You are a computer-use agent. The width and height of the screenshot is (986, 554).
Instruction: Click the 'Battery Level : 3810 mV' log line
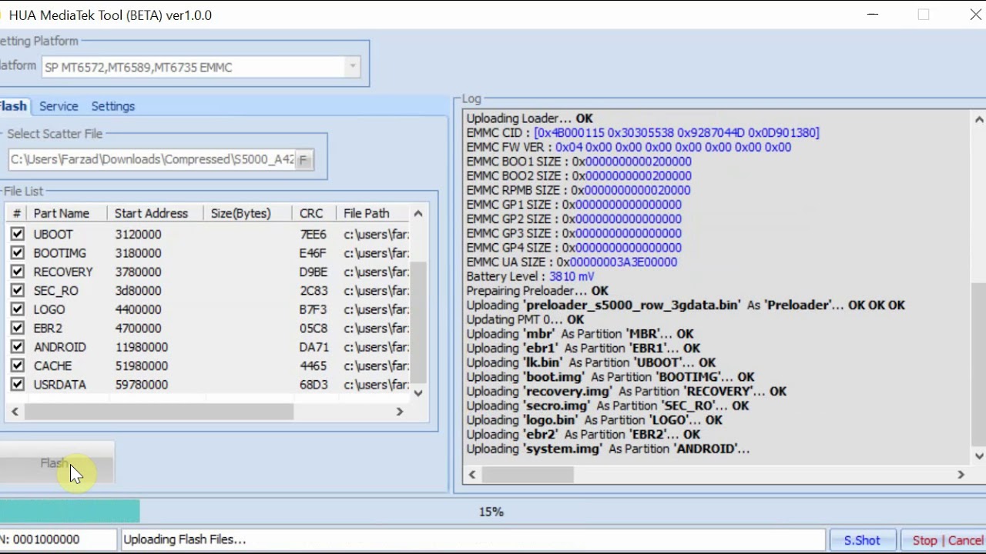(530, 276)
